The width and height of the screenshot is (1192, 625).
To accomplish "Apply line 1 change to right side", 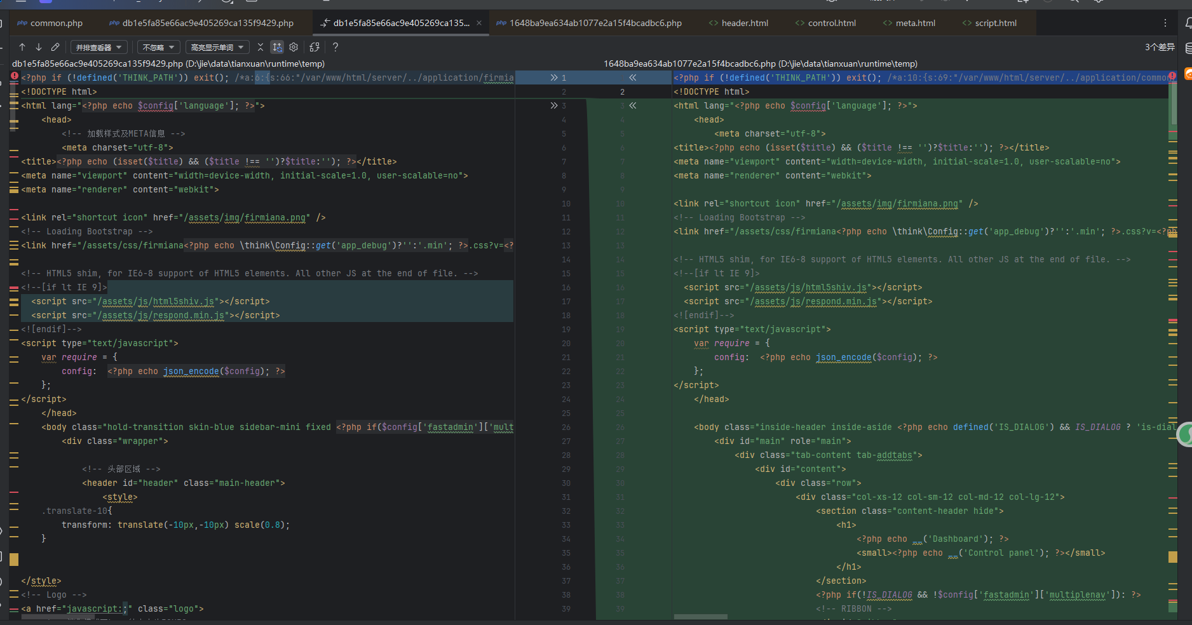I will tap(553, 77).
